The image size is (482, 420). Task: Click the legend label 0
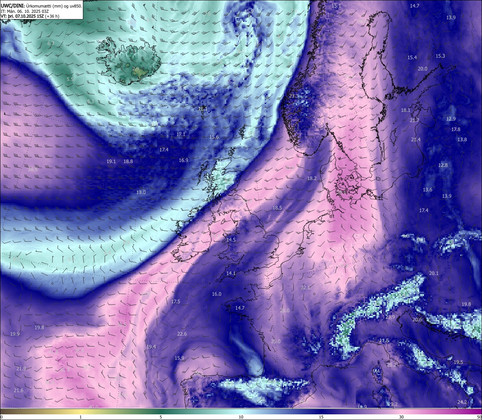click(2, 417)
